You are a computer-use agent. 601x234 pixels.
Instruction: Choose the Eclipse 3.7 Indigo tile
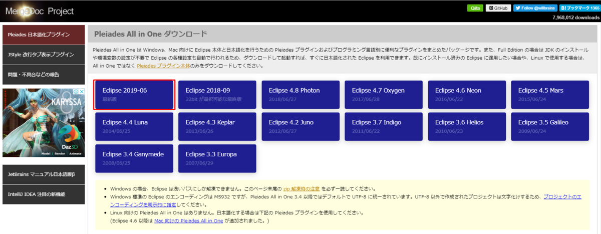[x=384, y=126]
